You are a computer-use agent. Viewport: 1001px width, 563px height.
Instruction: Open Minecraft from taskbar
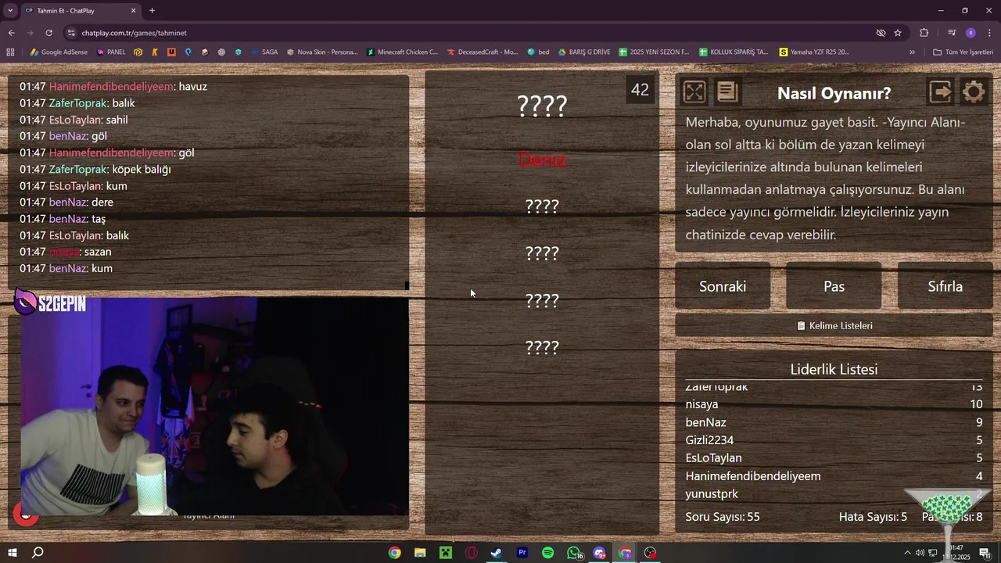pyautogui.click(x=446, y=553)
